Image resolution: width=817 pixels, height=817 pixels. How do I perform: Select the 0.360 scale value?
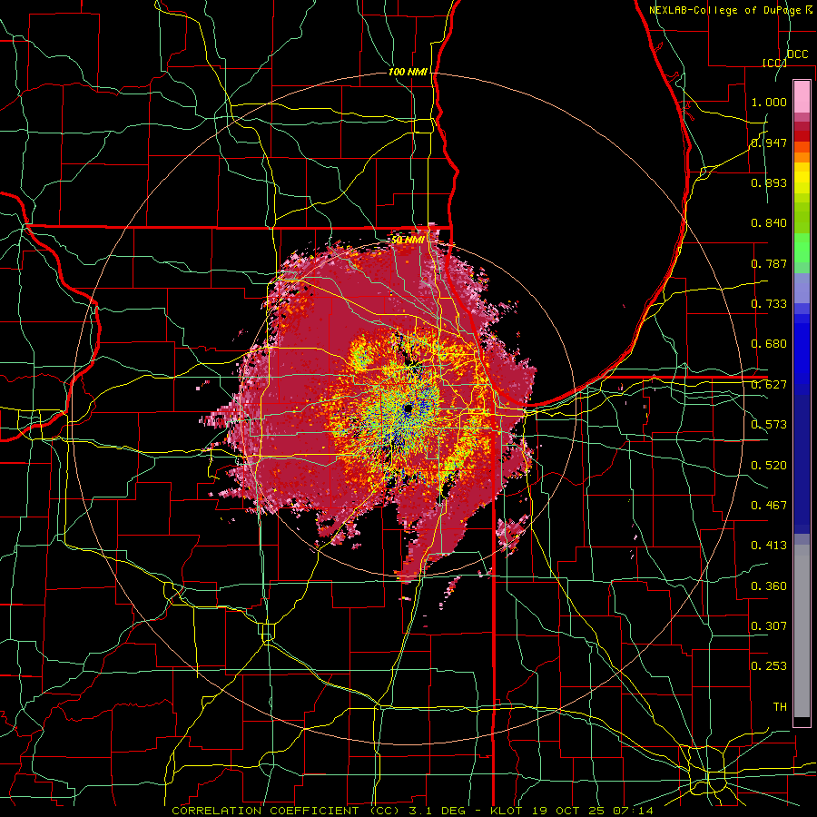tap(769, 586)
